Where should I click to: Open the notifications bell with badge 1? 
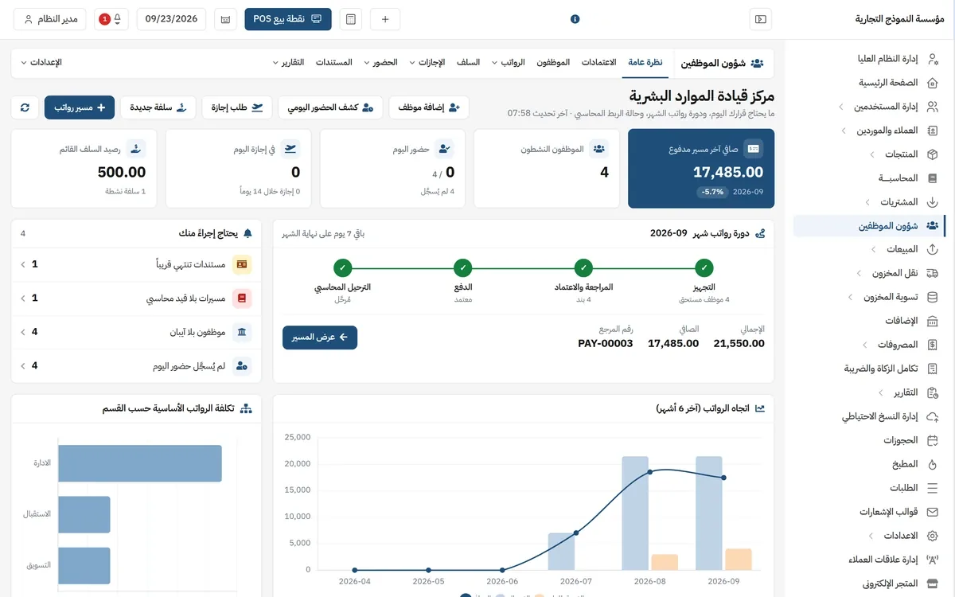pyautogui.click(x=111, y=19)
